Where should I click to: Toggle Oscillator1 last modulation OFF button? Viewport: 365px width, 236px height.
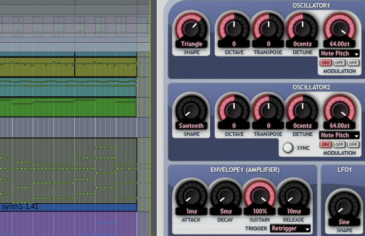[x=353, y=62]
